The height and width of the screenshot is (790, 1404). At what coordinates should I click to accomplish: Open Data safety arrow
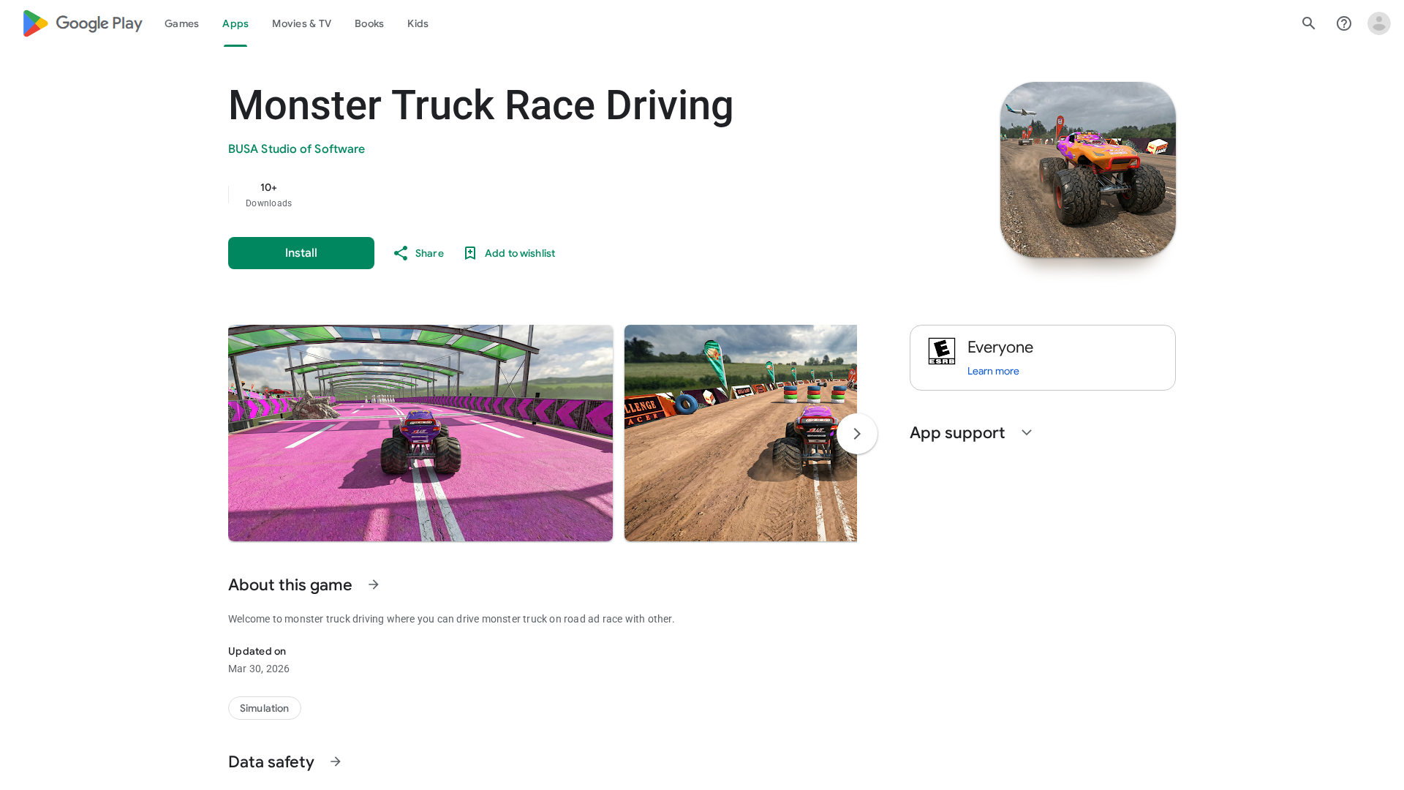[336, 761]
